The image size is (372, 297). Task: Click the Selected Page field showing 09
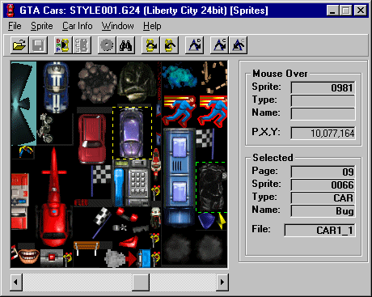pos(323,172)
